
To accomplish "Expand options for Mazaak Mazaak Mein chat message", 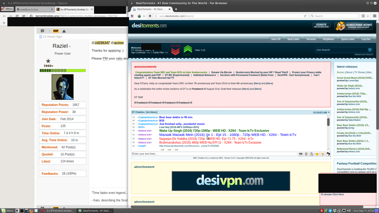I will [133, 135].
